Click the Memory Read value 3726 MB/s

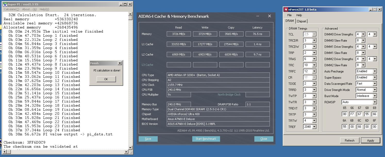tap(179, 34)
